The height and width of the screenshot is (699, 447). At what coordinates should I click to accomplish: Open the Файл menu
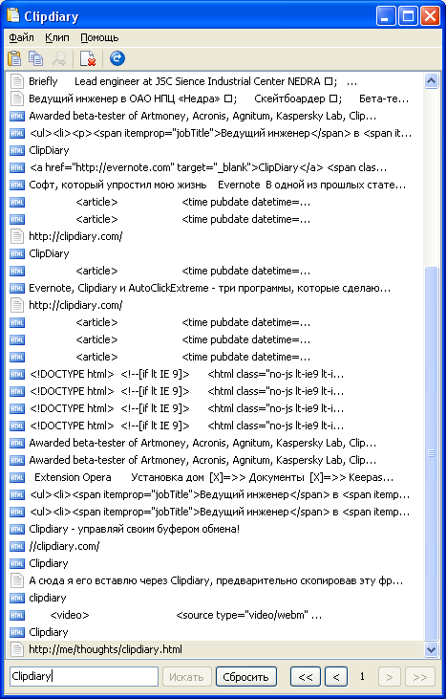point(21,37)
